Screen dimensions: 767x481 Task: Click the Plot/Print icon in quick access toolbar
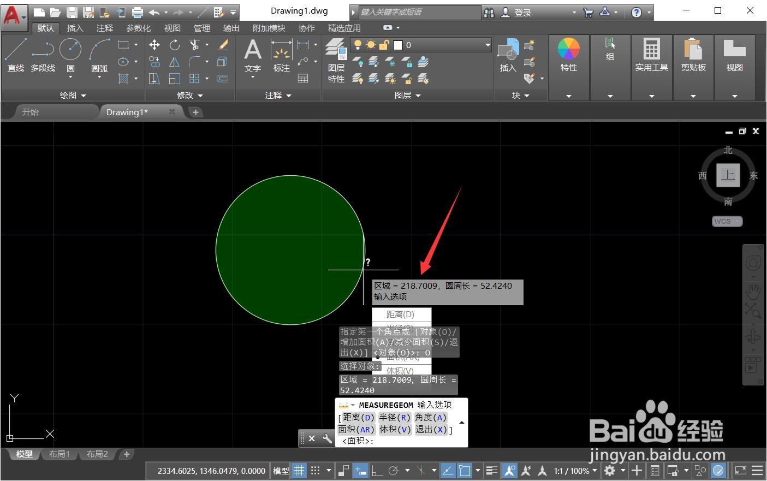138,12
